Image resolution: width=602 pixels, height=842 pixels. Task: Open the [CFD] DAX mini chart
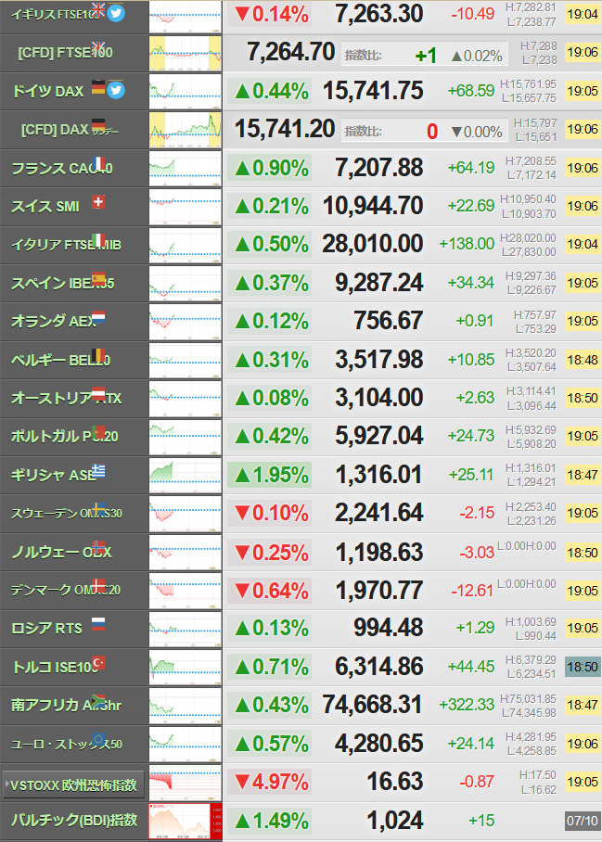coord(185,130)
